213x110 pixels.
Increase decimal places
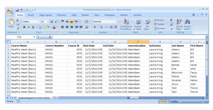tap(111, 27)
